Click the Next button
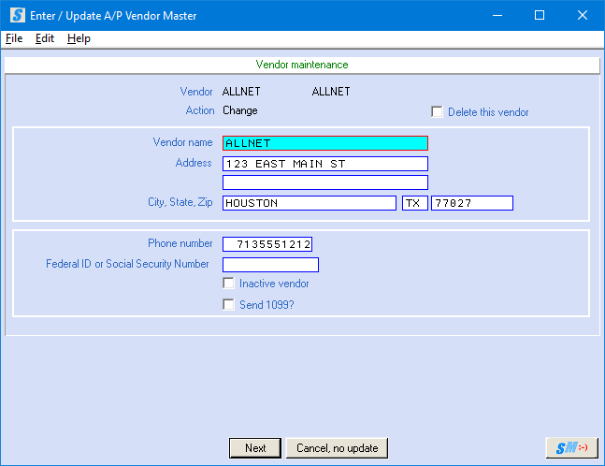 (255, 448)
